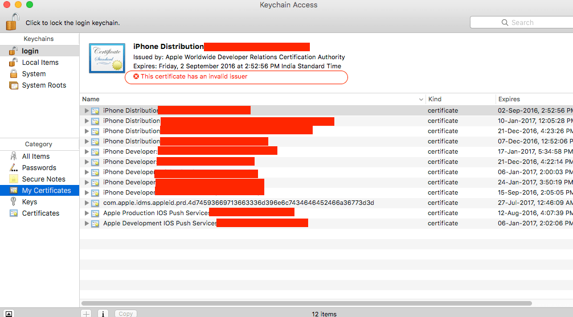
Task: Click certificate icon of iPhone Developer 21-Dec-2016 row
Action: pyautogui.click(x=95, y=162)
